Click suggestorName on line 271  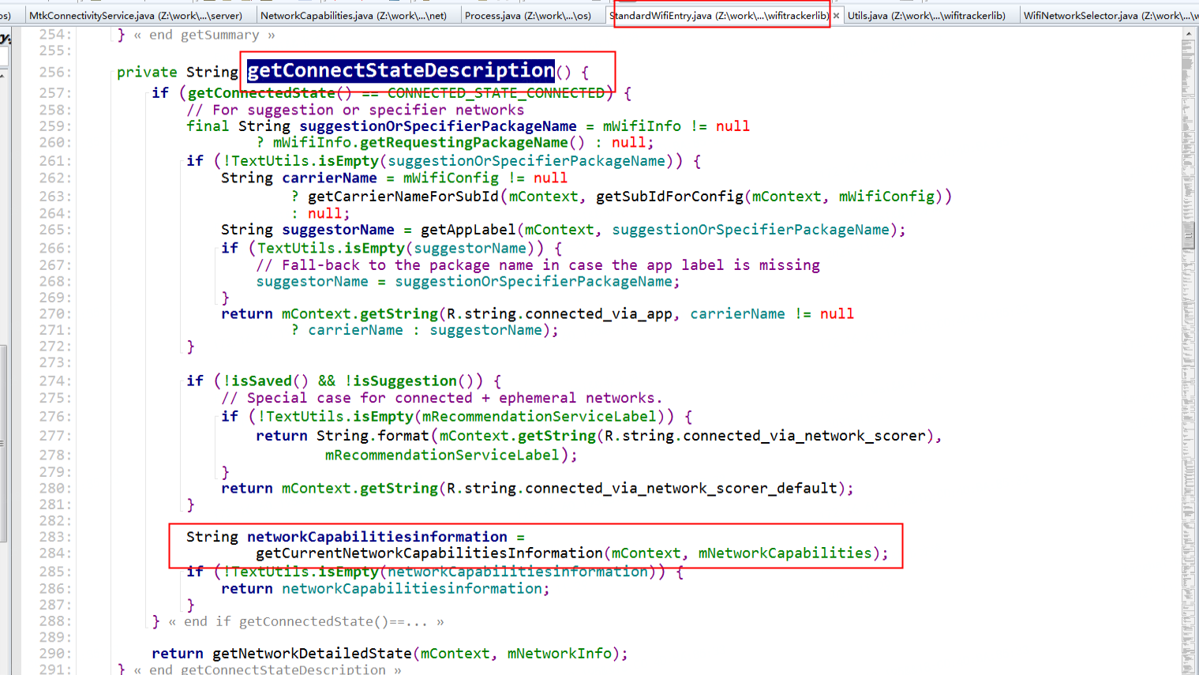(x=485, y=330)
